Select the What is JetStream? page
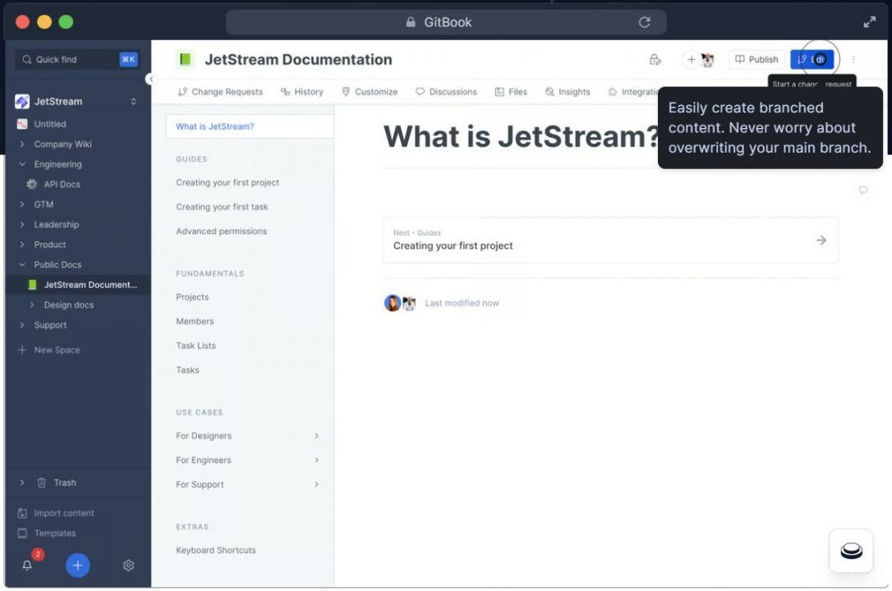Screen dimensions: 892x591 pos(250,126)
